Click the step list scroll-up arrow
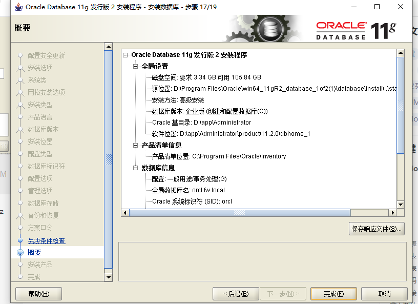Screen dimensions: 418x304 click(x=109, y=47)
